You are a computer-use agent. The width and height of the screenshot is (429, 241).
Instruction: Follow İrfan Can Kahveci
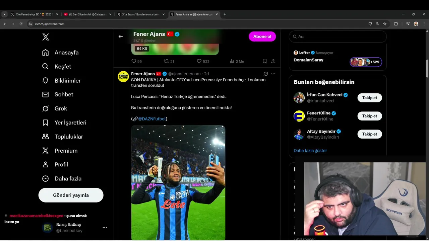click(370, 98)
